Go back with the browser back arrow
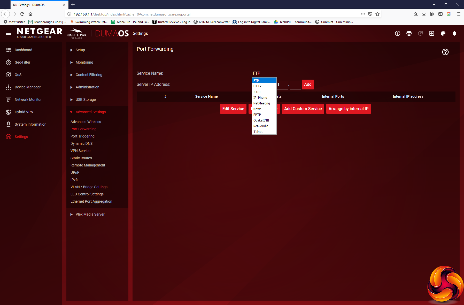Screen dimensions: 464x305 (x=5, y=14)
